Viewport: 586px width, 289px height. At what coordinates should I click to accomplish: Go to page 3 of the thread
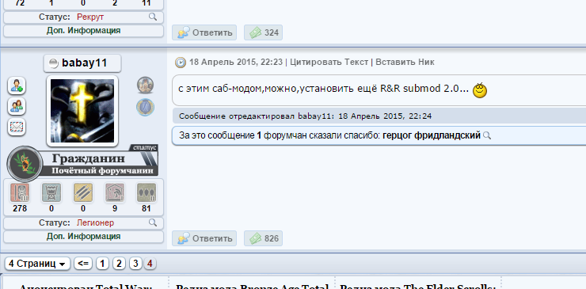coord(135,264)
